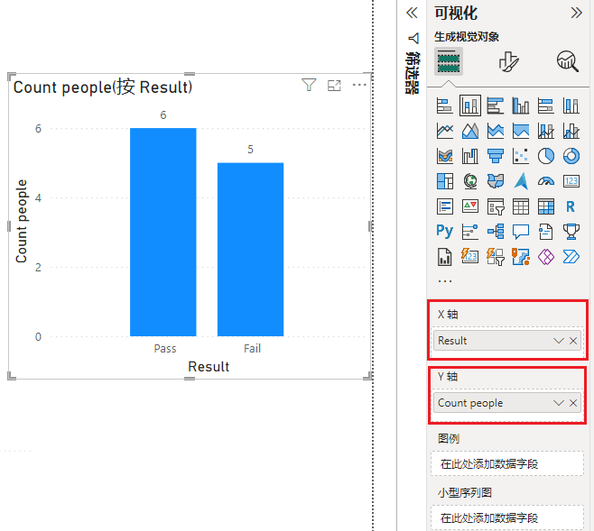Click the 图例 add data field well

pos(507,463)
